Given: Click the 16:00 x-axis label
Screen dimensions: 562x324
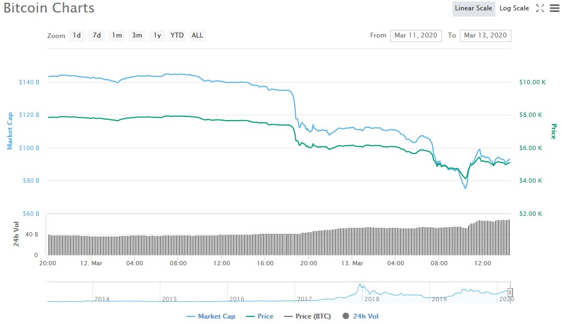Looking at the screenshot, I should (x=265, y=263).
